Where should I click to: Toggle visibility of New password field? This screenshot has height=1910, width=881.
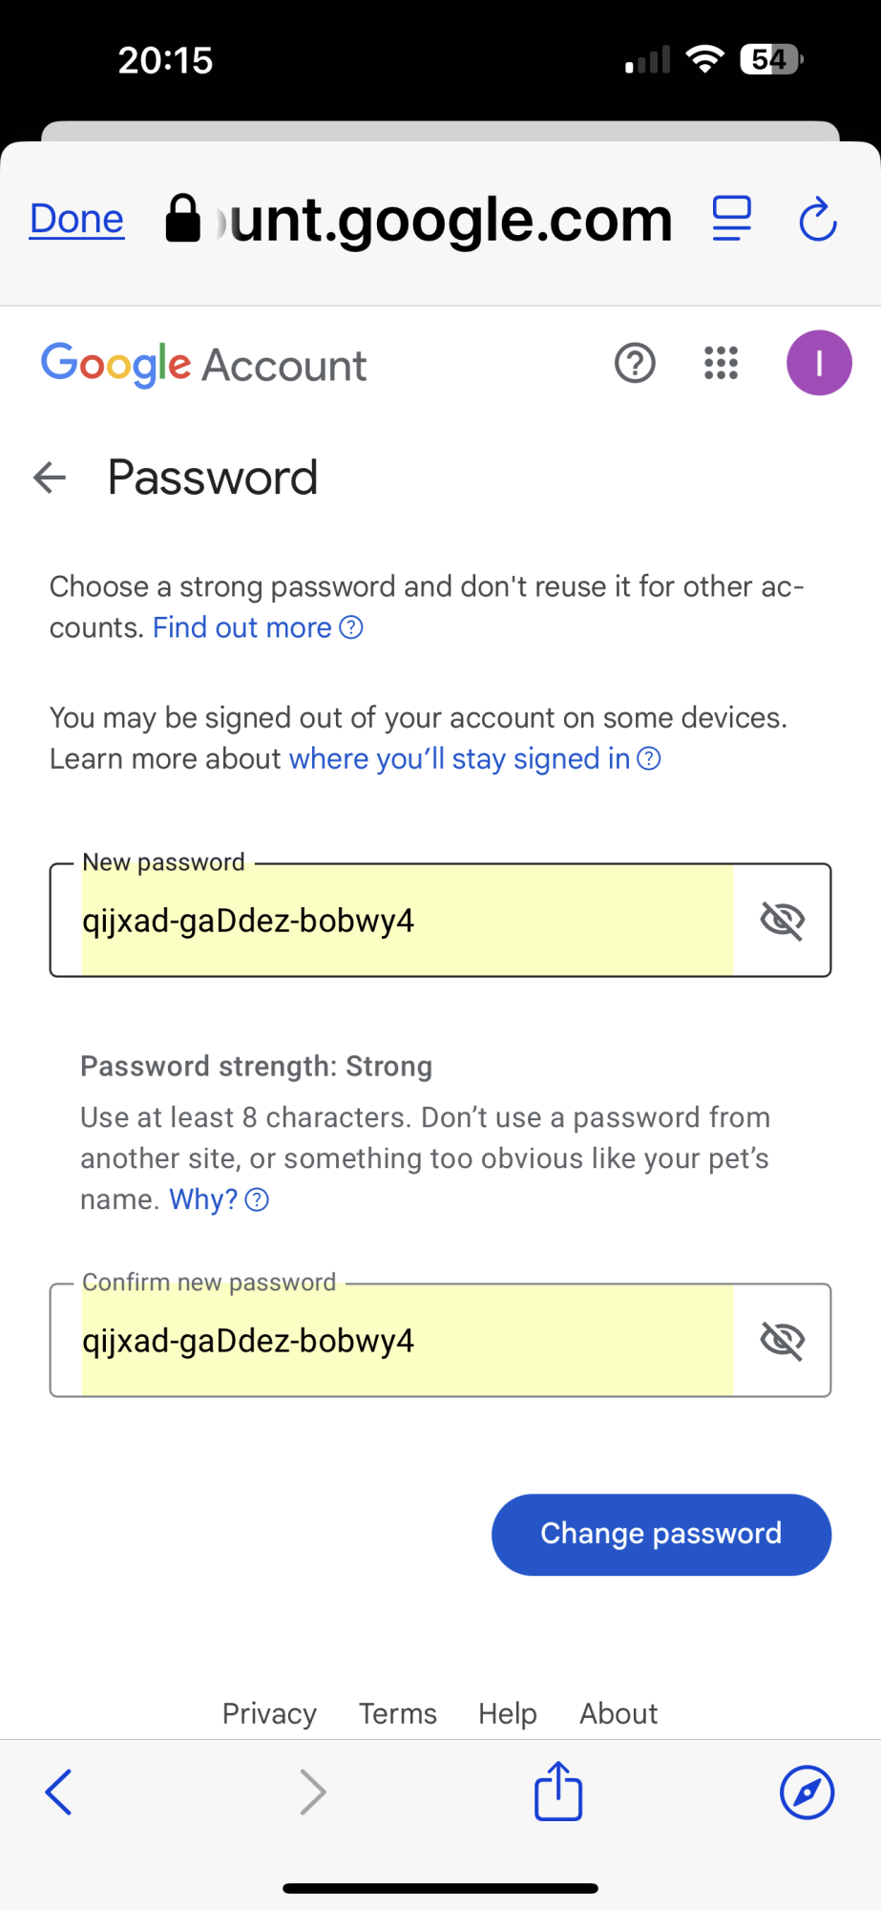[x=782, y=921]
